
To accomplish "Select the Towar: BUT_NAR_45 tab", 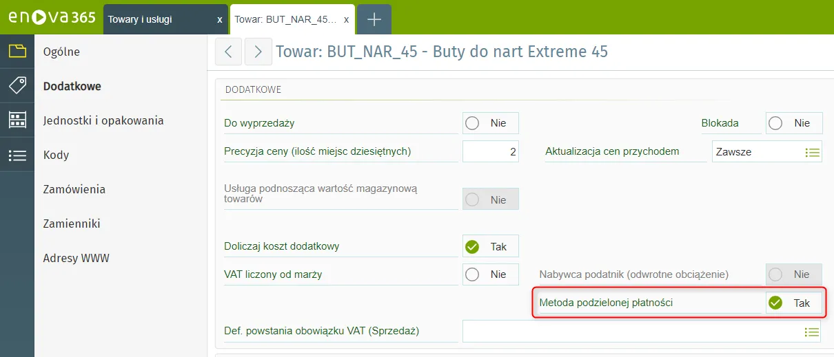I will pos(292,19).
